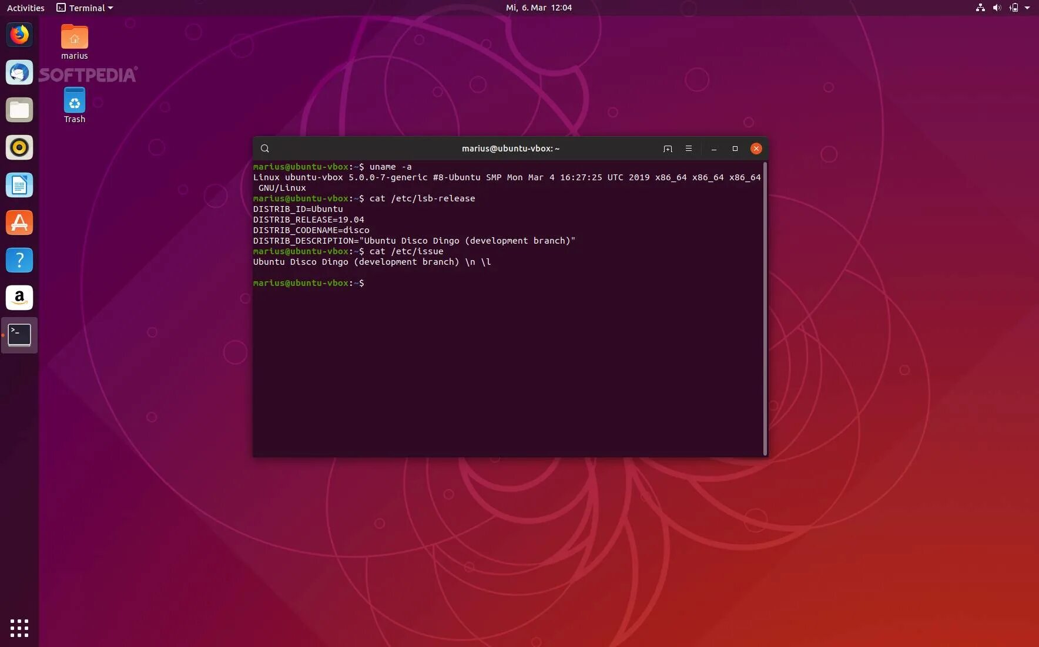Click the network status icon
The height and width of the screenshot is (647, 1039).
[980, 8]
